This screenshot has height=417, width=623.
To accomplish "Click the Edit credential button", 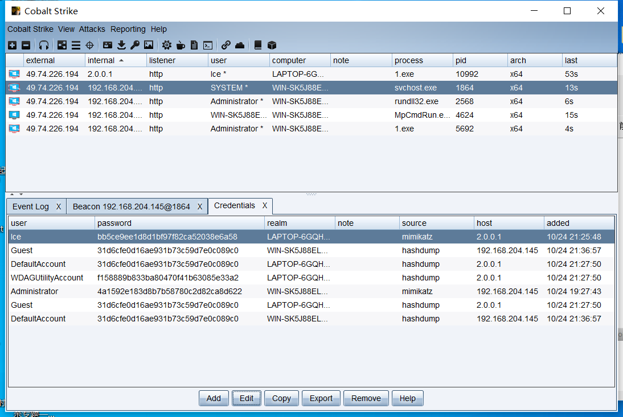I will click(x=247, y=398).
